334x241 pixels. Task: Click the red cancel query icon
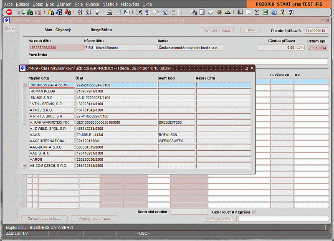68,12
